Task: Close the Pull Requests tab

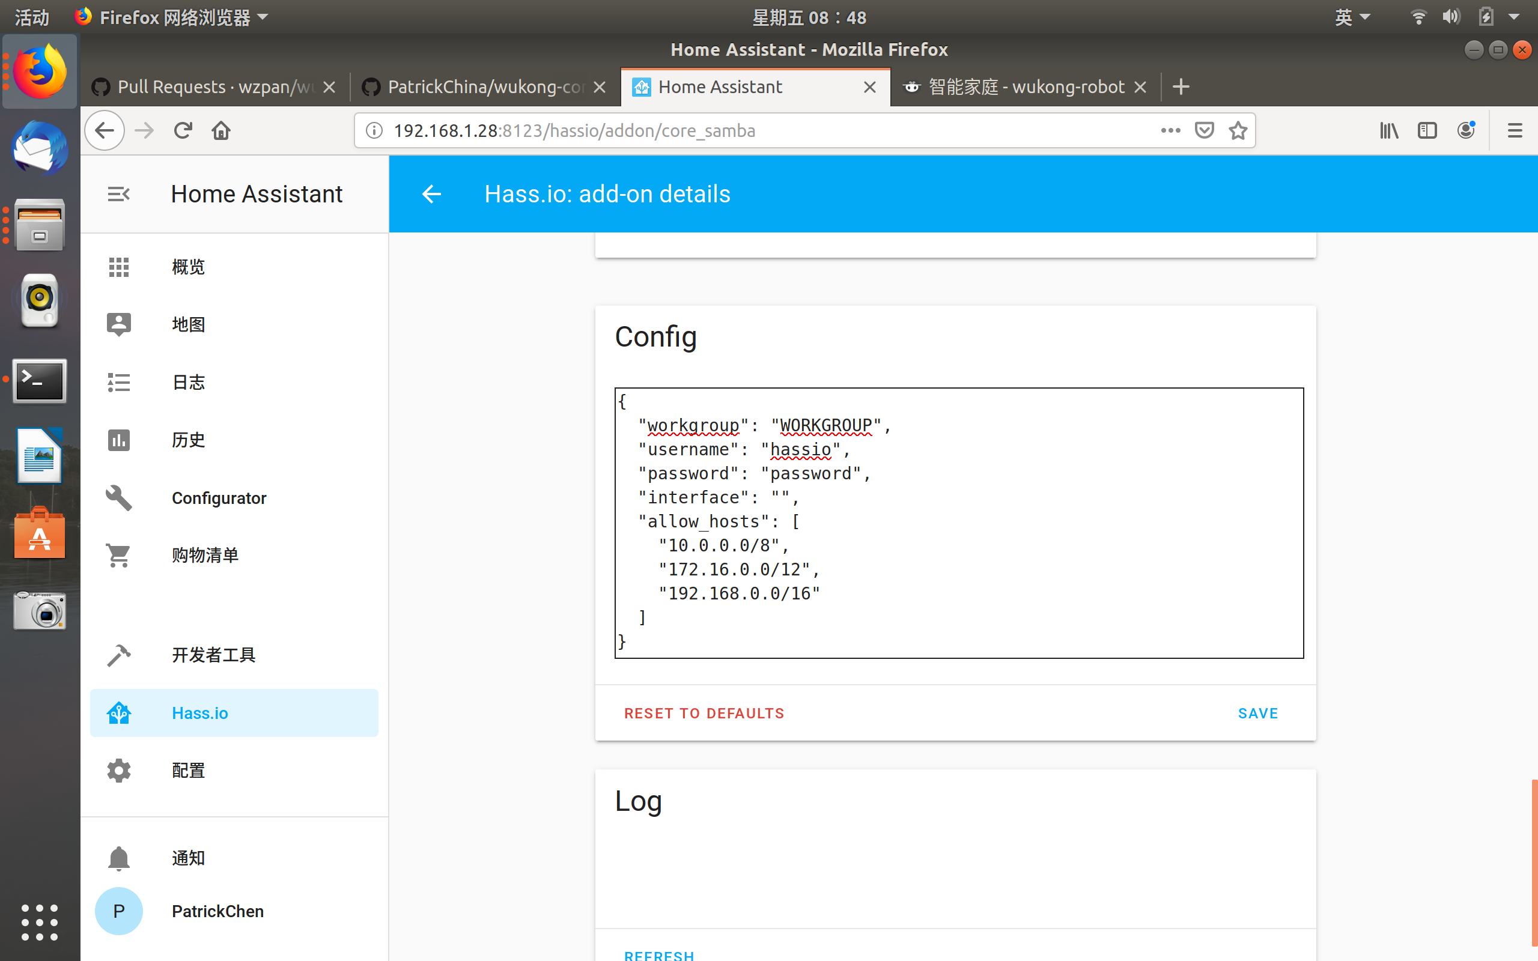Action: click(329, 87)
